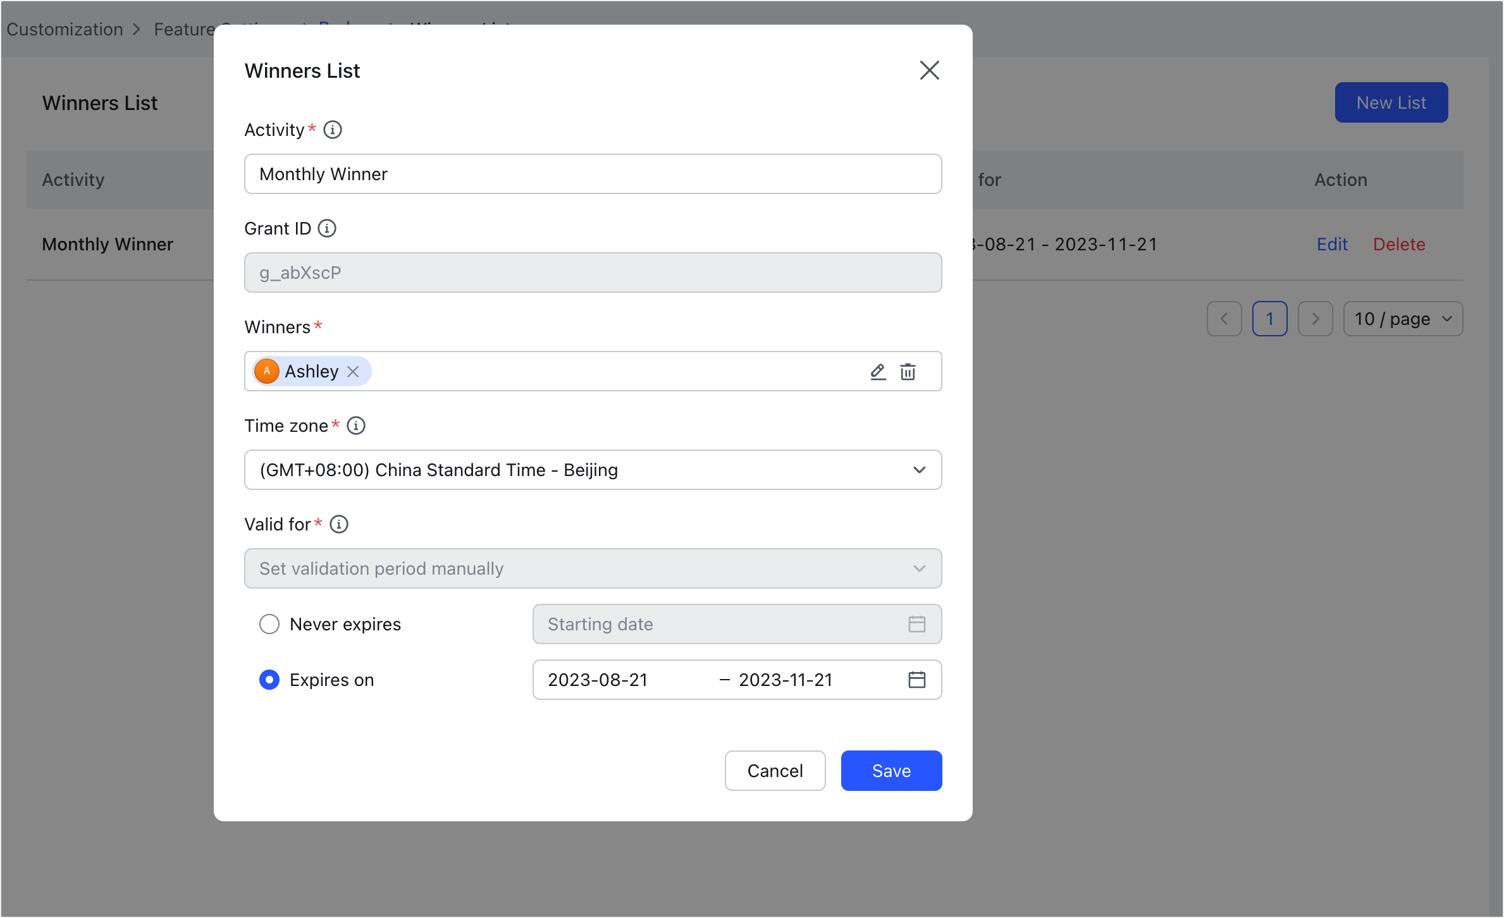Open the 10 / page selector

(x=1403, y=319)
